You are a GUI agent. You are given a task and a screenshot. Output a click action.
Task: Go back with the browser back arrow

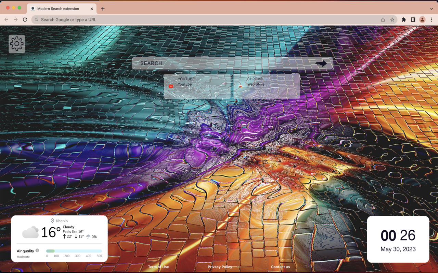click(x=6, y=20)
